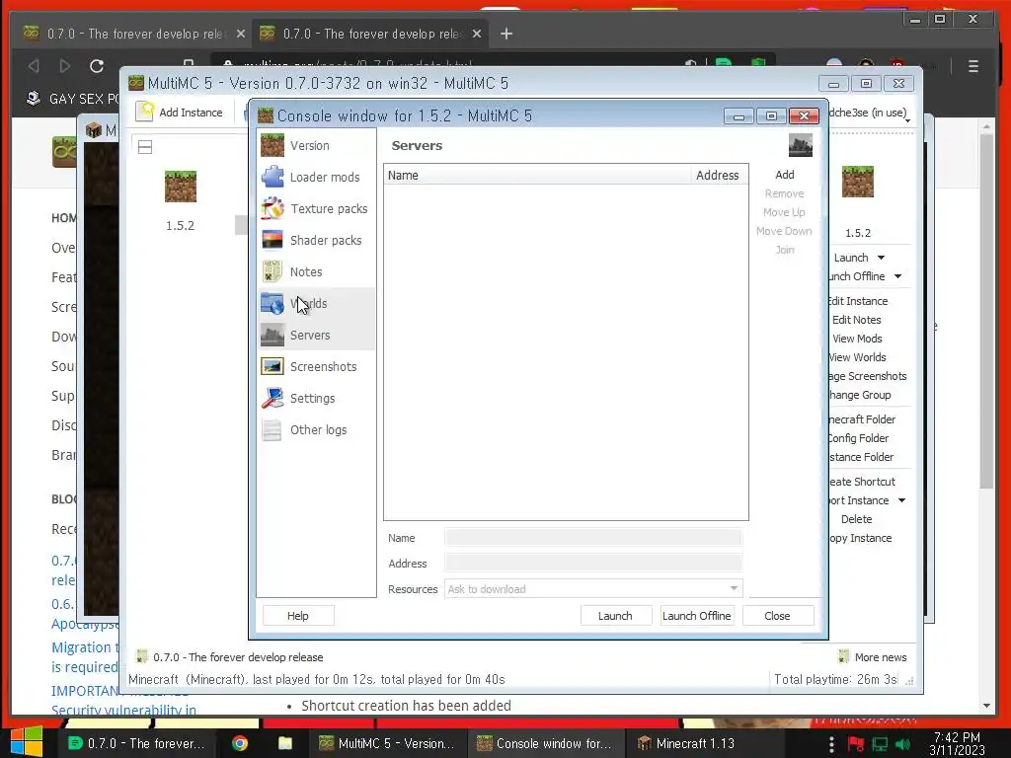This screenshot has width=1011, height=758.
Task: Collapse the instance group expander
Action: click(145, 147)
